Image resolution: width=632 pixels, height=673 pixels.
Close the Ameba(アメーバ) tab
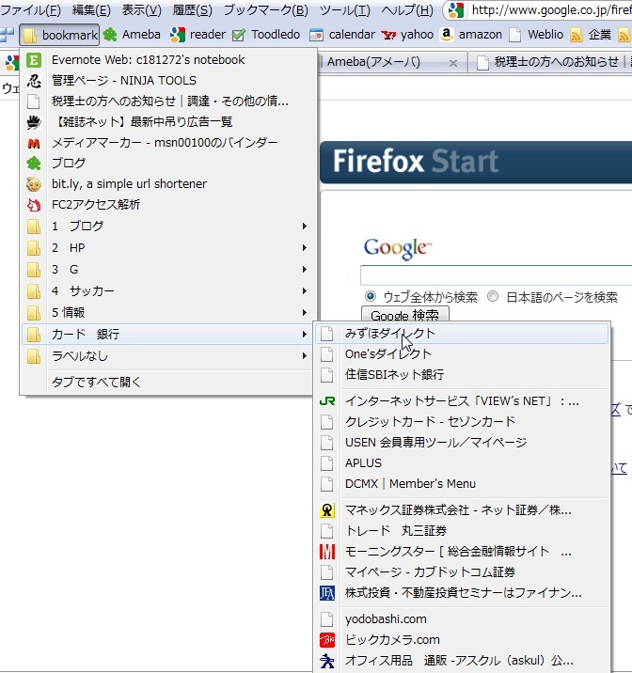coord(453,64)
